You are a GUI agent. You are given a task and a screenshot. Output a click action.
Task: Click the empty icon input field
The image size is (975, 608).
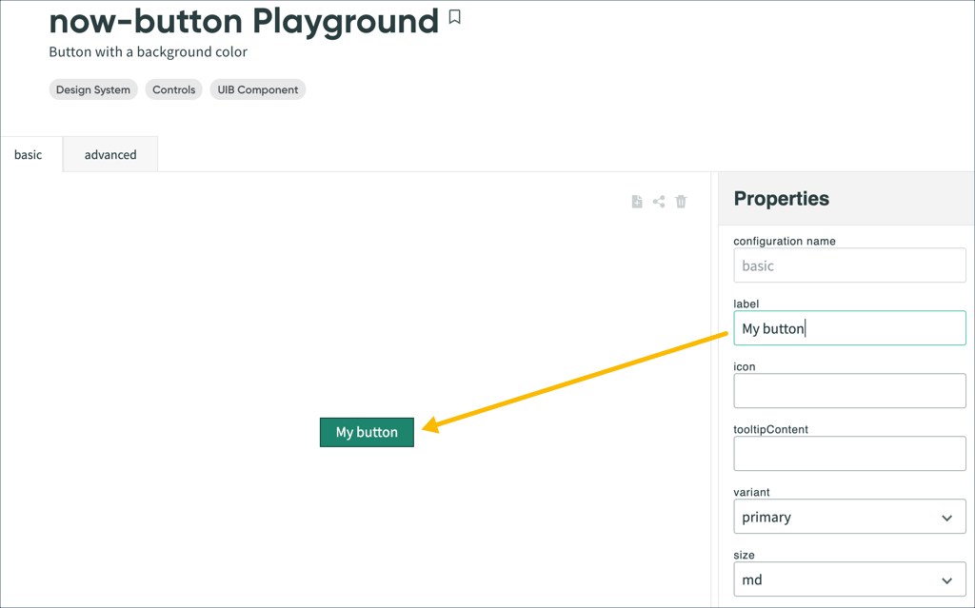point(849,391)
